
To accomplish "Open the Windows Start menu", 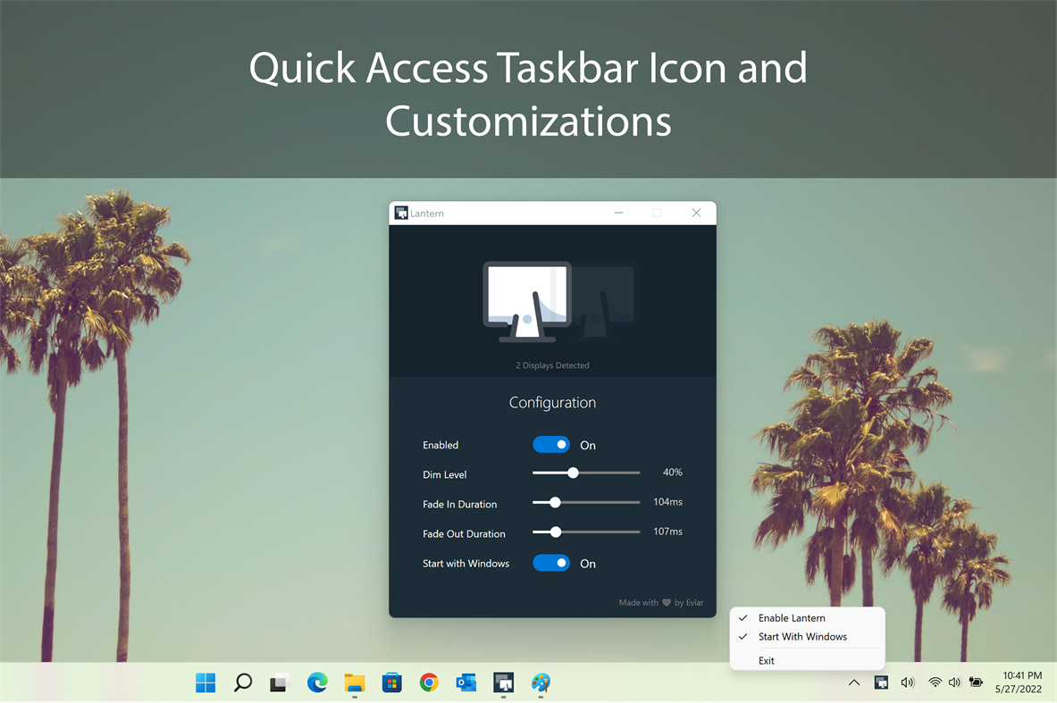I will [x=206, y=682].
